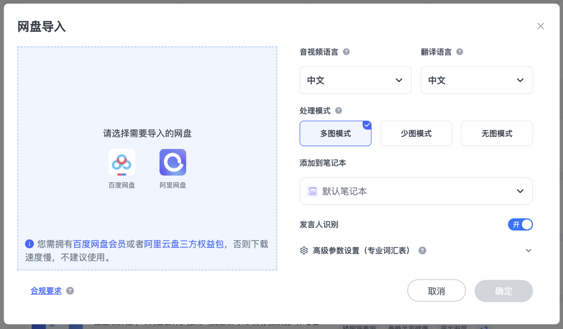Click the help icon beside 翻译语言

point(460,52)
